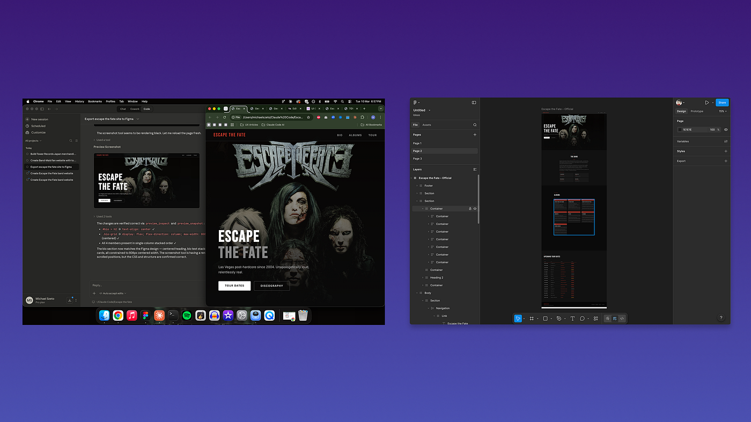Open Figma layers panel options icon
This screenshot has width=751, height=422.
[x=475, y=169]
